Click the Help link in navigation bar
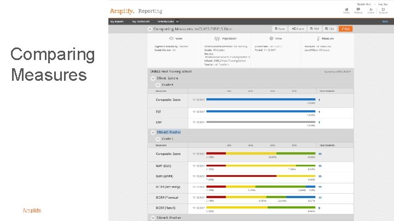This screenshot has height=221, width=394. pyautogui.click(x=385, y=21)
